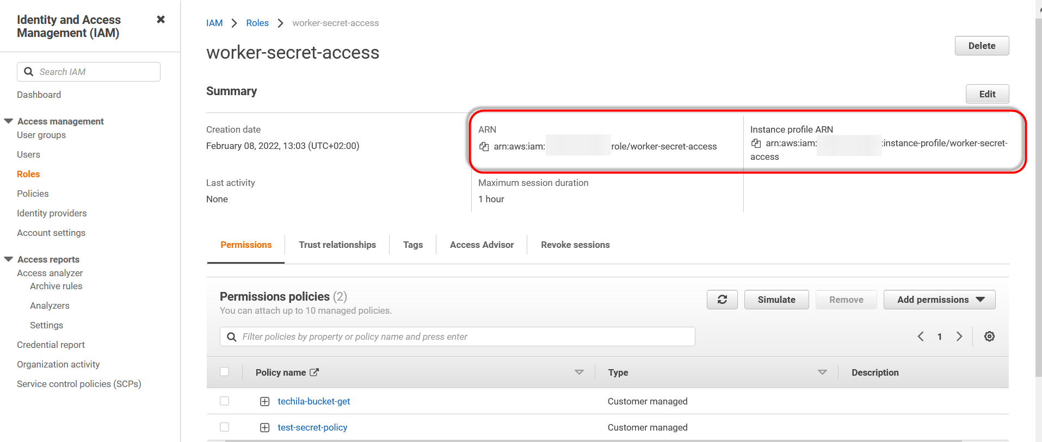1042x442 pixels.
Task: Collapse the Access management section
Action: pyautogui.click(x=9, y=121)
